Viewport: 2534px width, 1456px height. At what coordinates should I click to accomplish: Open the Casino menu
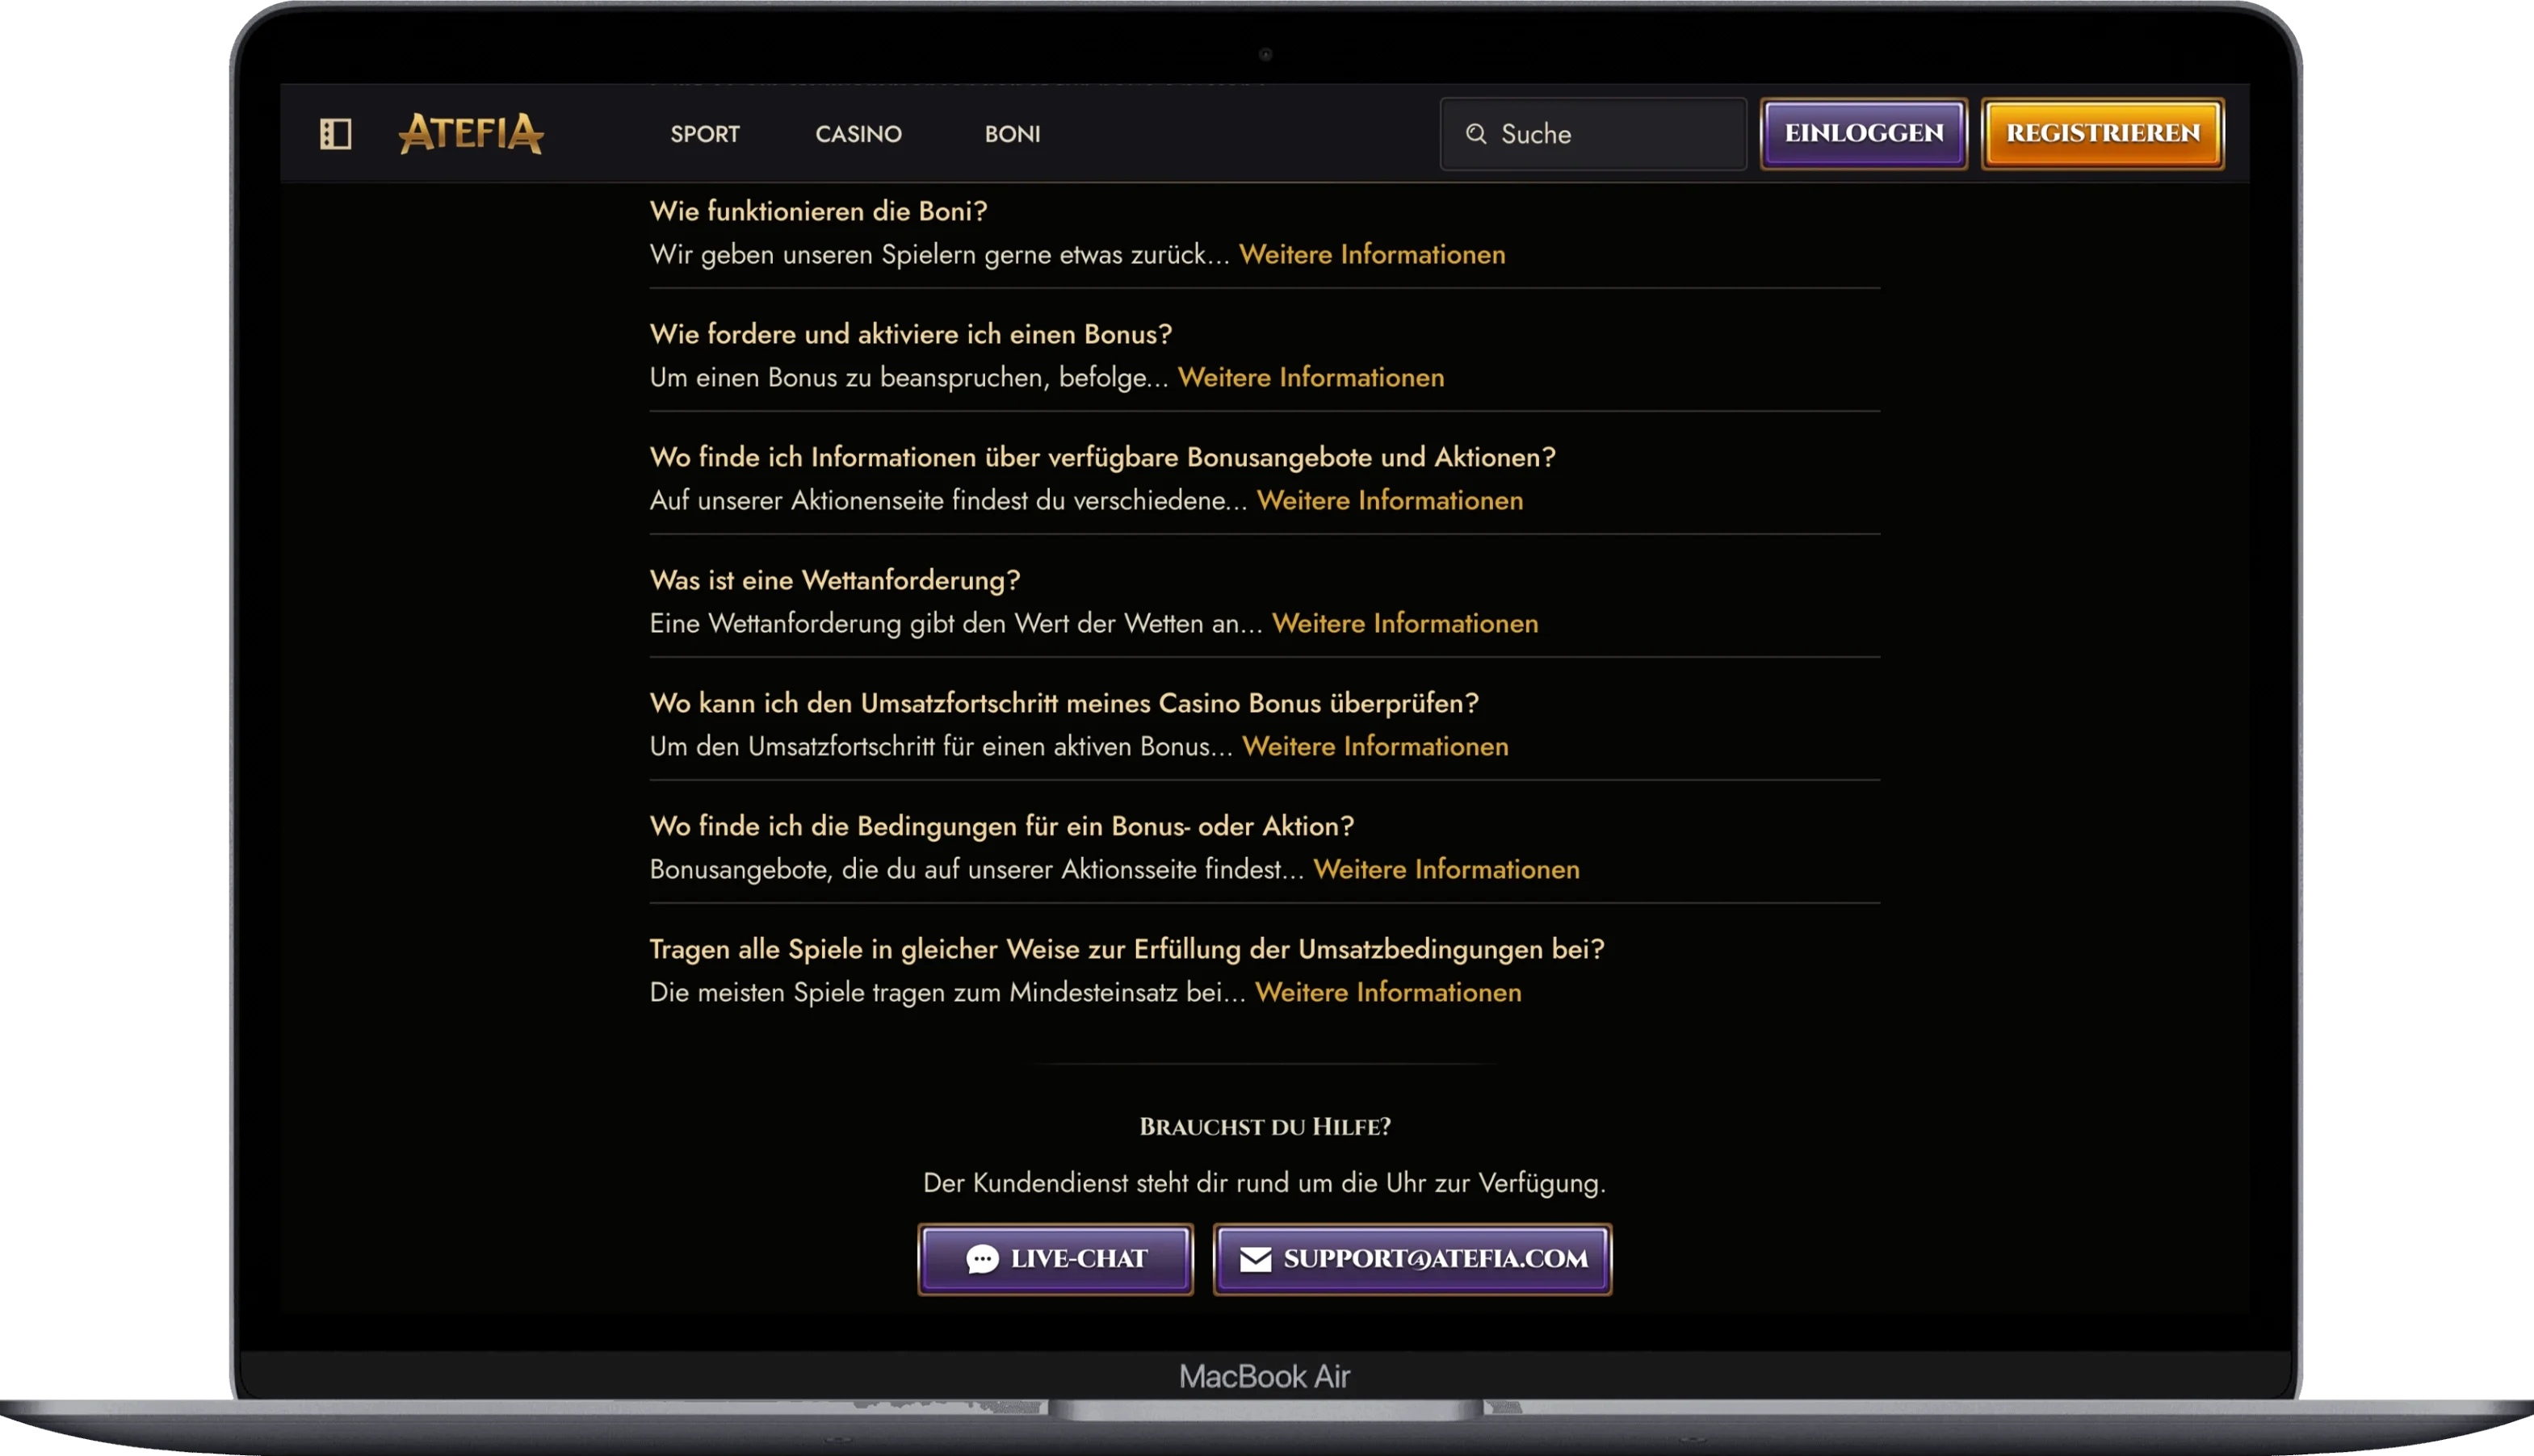858,133
